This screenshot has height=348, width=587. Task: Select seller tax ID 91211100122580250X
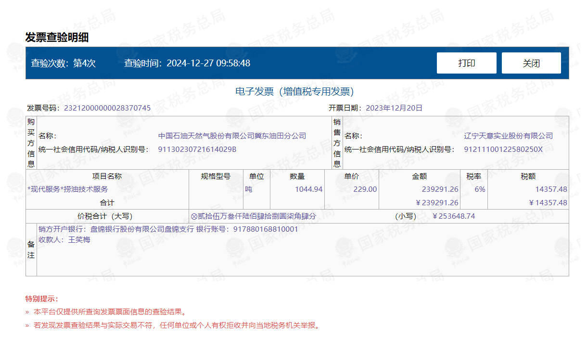503,149
